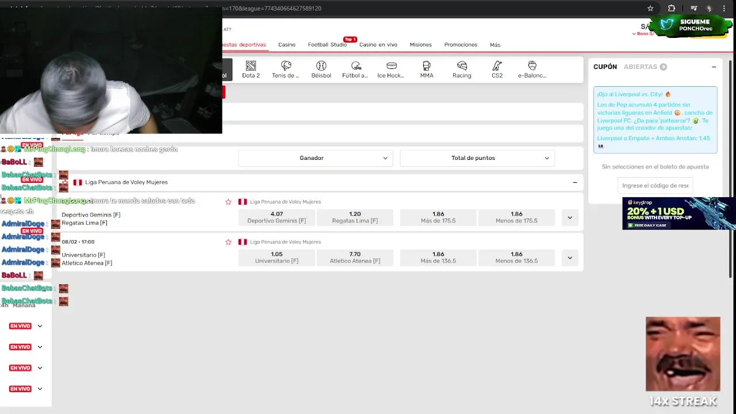Open the e-Baloncesto category icon
The height and width of the screenshot is (414, 736).
pos(532,70)
